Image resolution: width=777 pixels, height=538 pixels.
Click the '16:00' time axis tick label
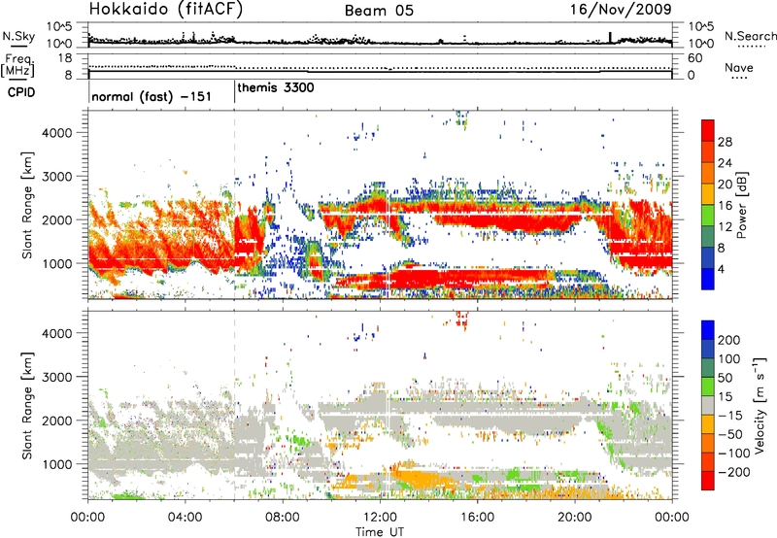(x=477, y=518)
